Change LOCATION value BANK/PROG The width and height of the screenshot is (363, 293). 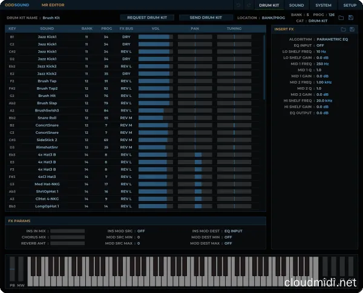[x=273, y=18]
